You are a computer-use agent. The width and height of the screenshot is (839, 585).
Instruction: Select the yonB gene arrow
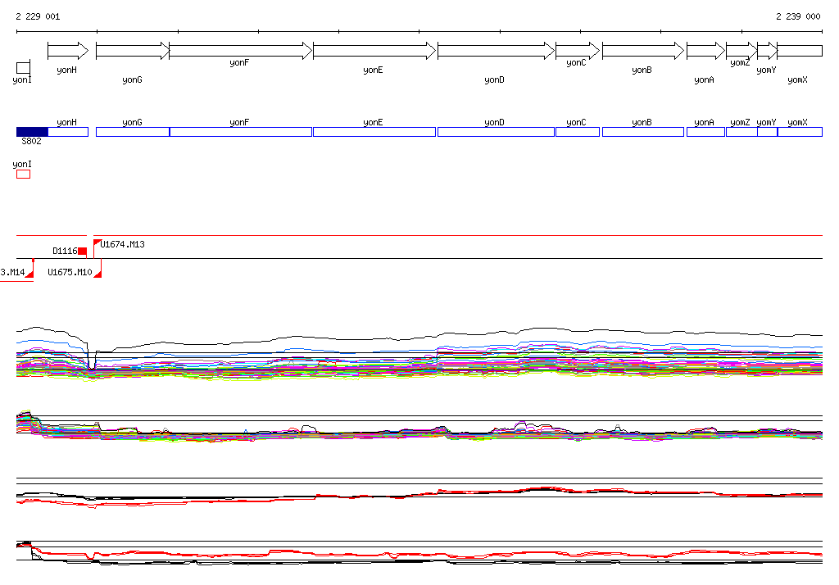pyautogui.click(x=643, y=51)
